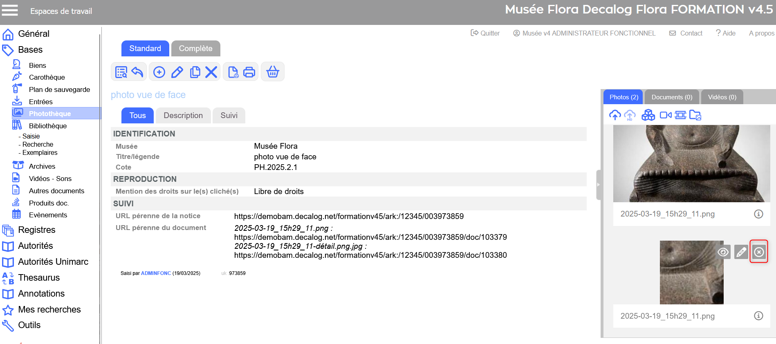Open Produits doc. in the sidebar

tap(49, 203)
